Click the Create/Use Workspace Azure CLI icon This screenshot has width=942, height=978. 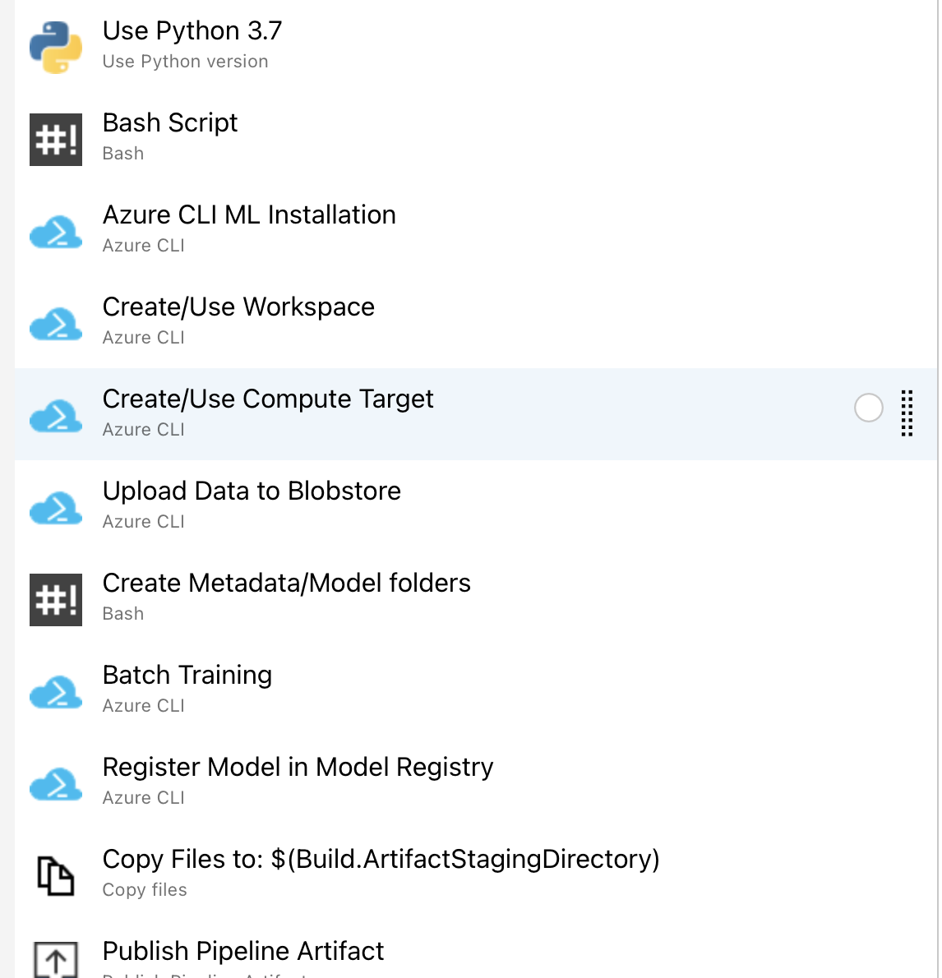[56, 323]
